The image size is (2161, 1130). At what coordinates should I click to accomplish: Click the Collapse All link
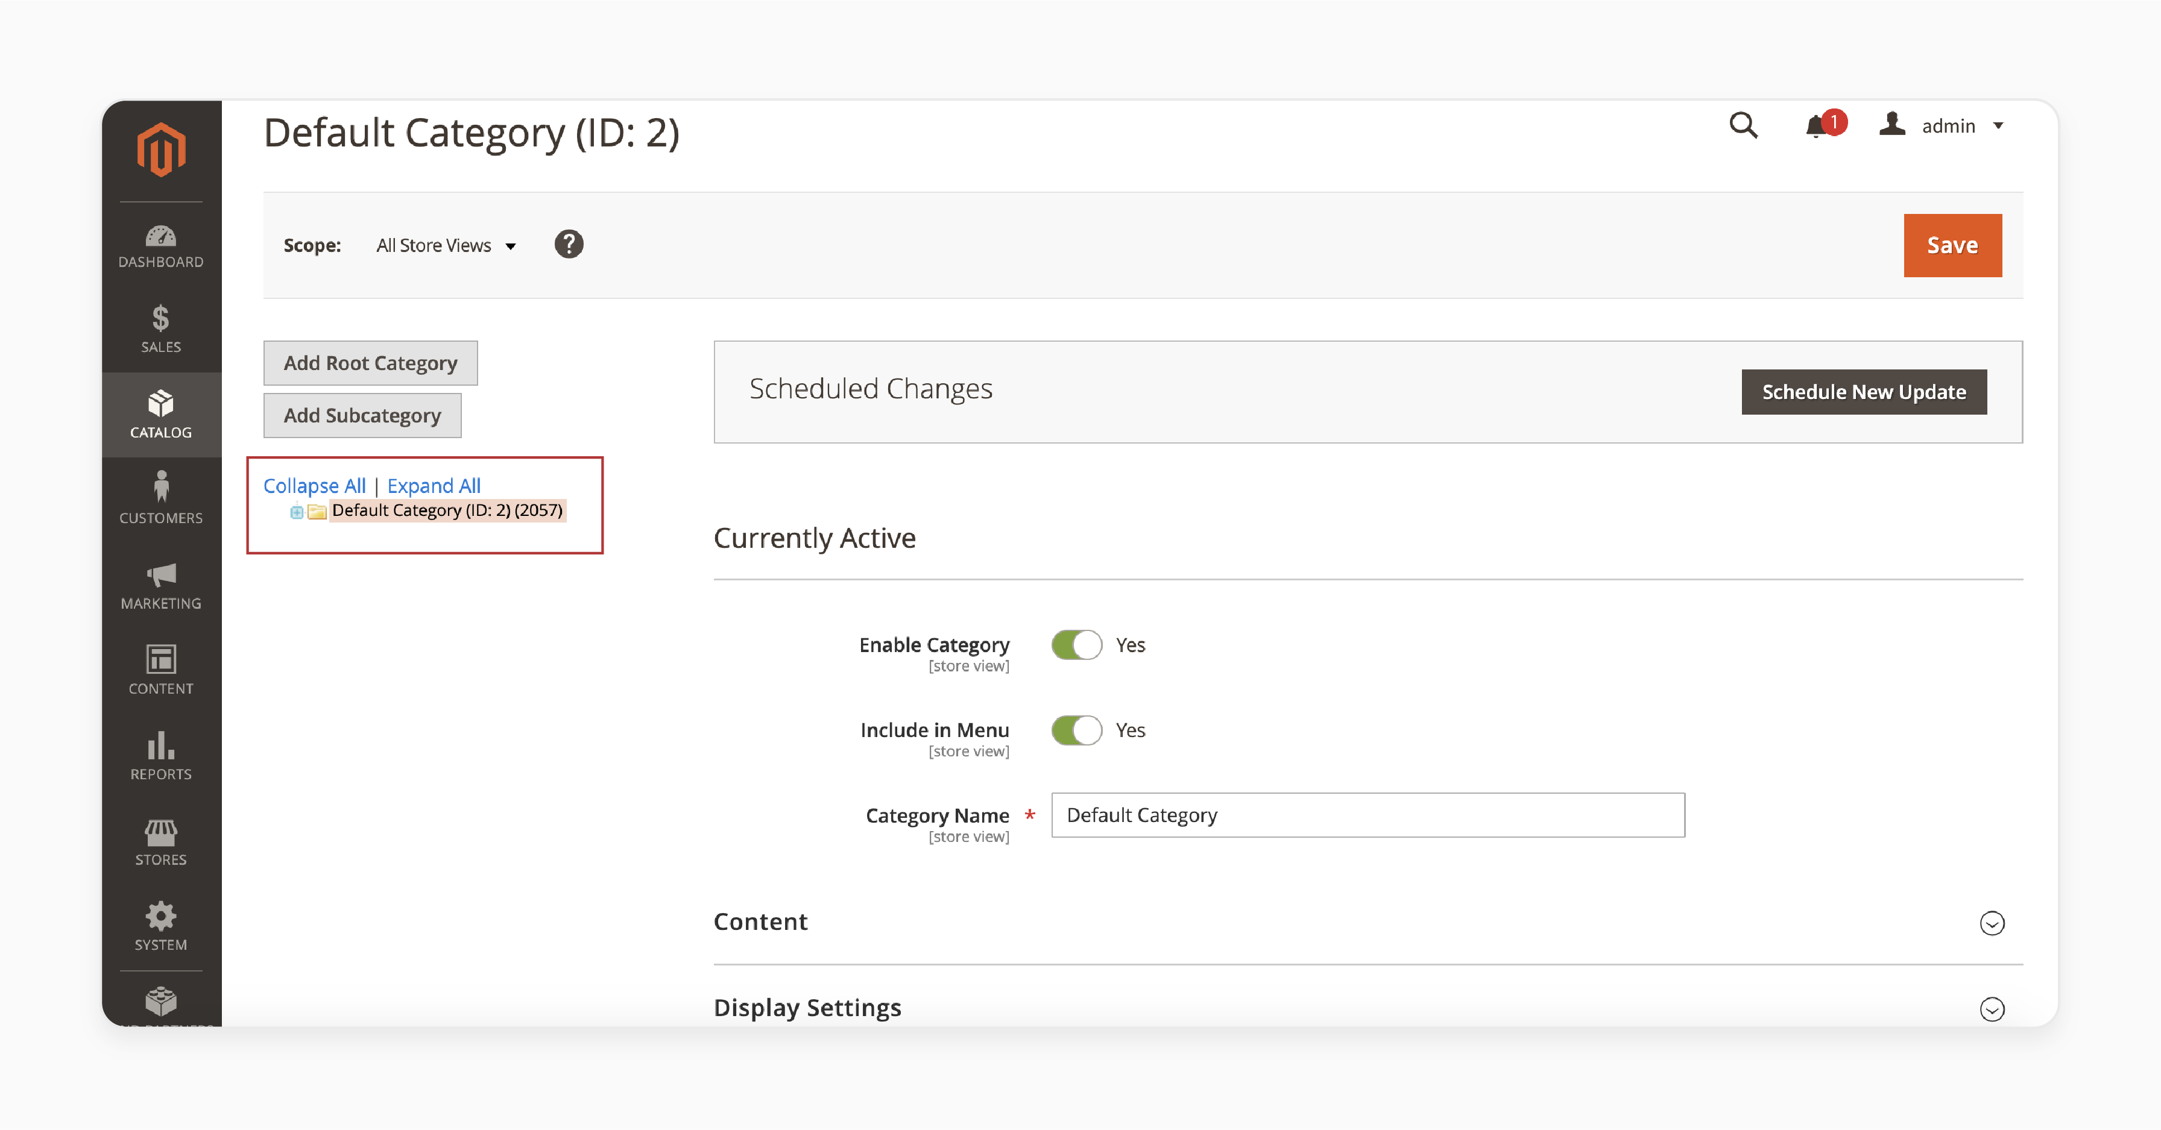coord(315,485)
